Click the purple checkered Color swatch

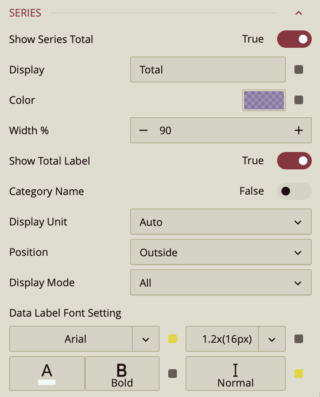click(264, 100)
